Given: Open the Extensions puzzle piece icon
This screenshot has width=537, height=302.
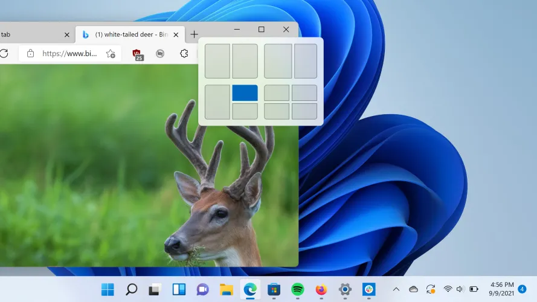Looking at the screenshot, I should pyautogui.click(x=184, y=54).
